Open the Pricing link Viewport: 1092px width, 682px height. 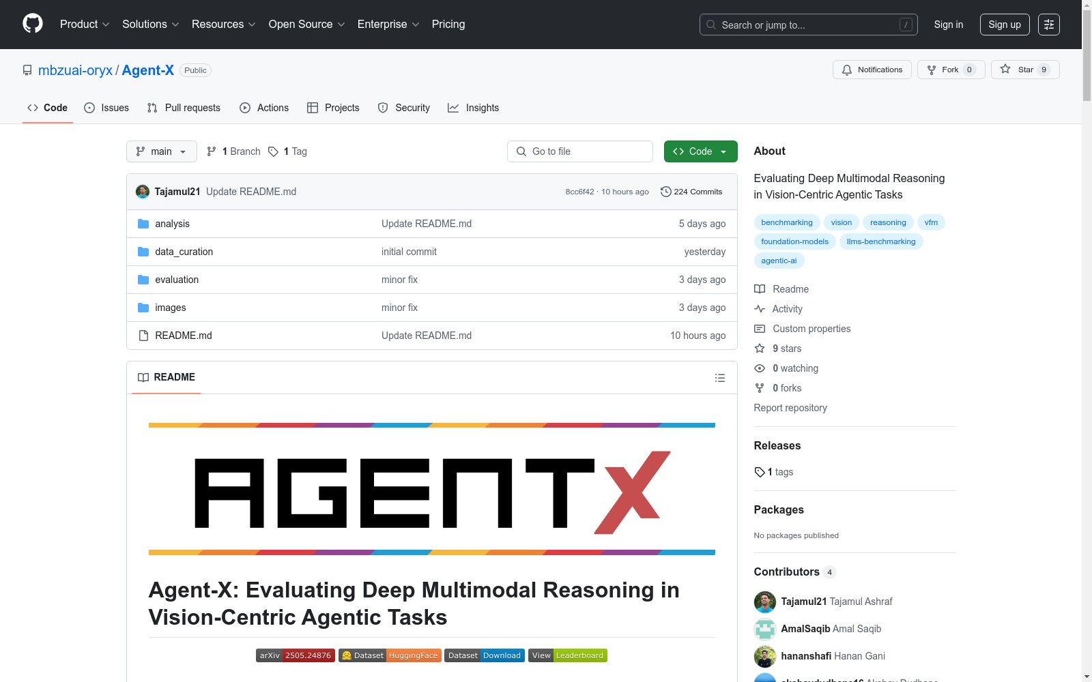448,25
